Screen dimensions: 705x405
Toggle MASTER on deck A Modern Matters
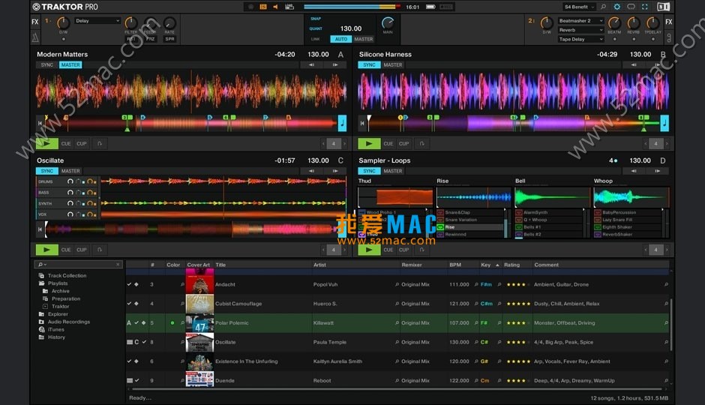(70, 64)
